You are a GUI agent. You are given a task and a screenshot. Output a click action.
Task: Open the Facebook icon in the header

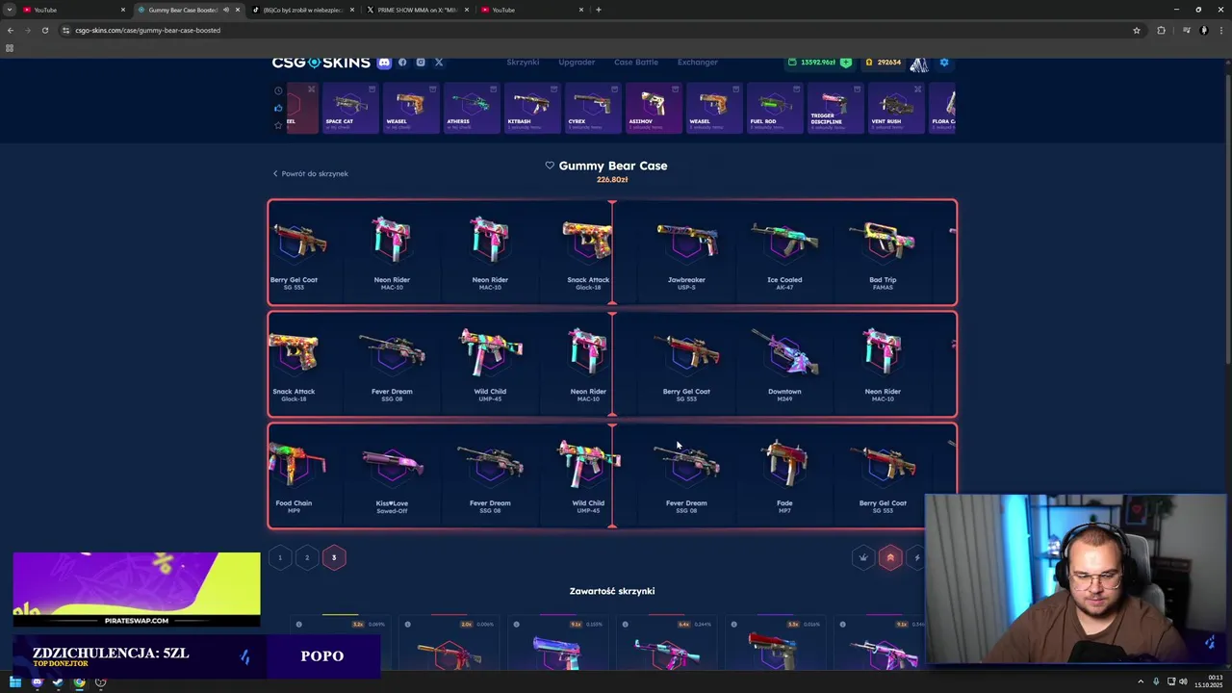pyautogui.click(x=402, y=63)
